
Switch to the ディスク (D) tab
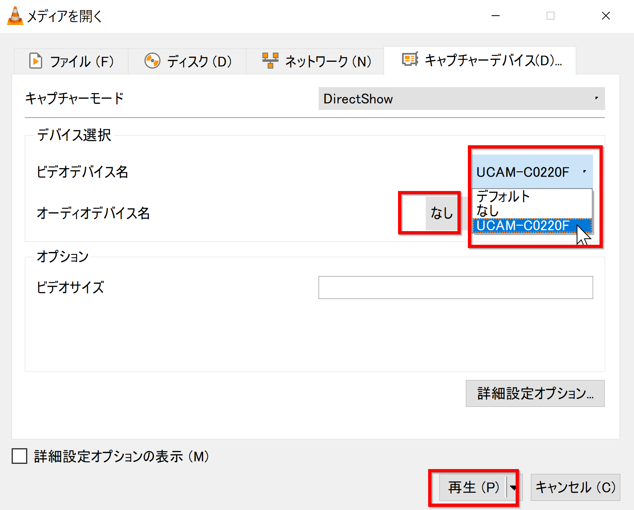[x=187, y=61]
